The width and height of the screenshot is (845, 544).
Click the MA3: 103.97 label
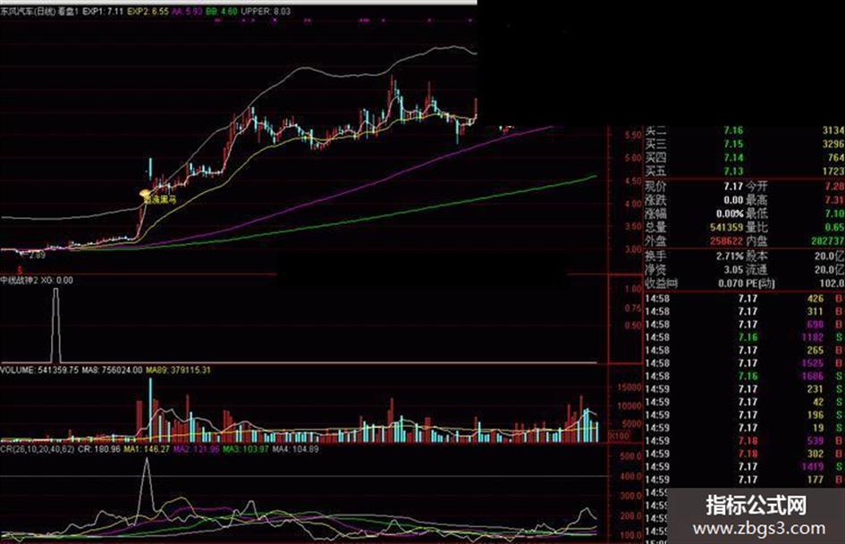tap(245, 448)
